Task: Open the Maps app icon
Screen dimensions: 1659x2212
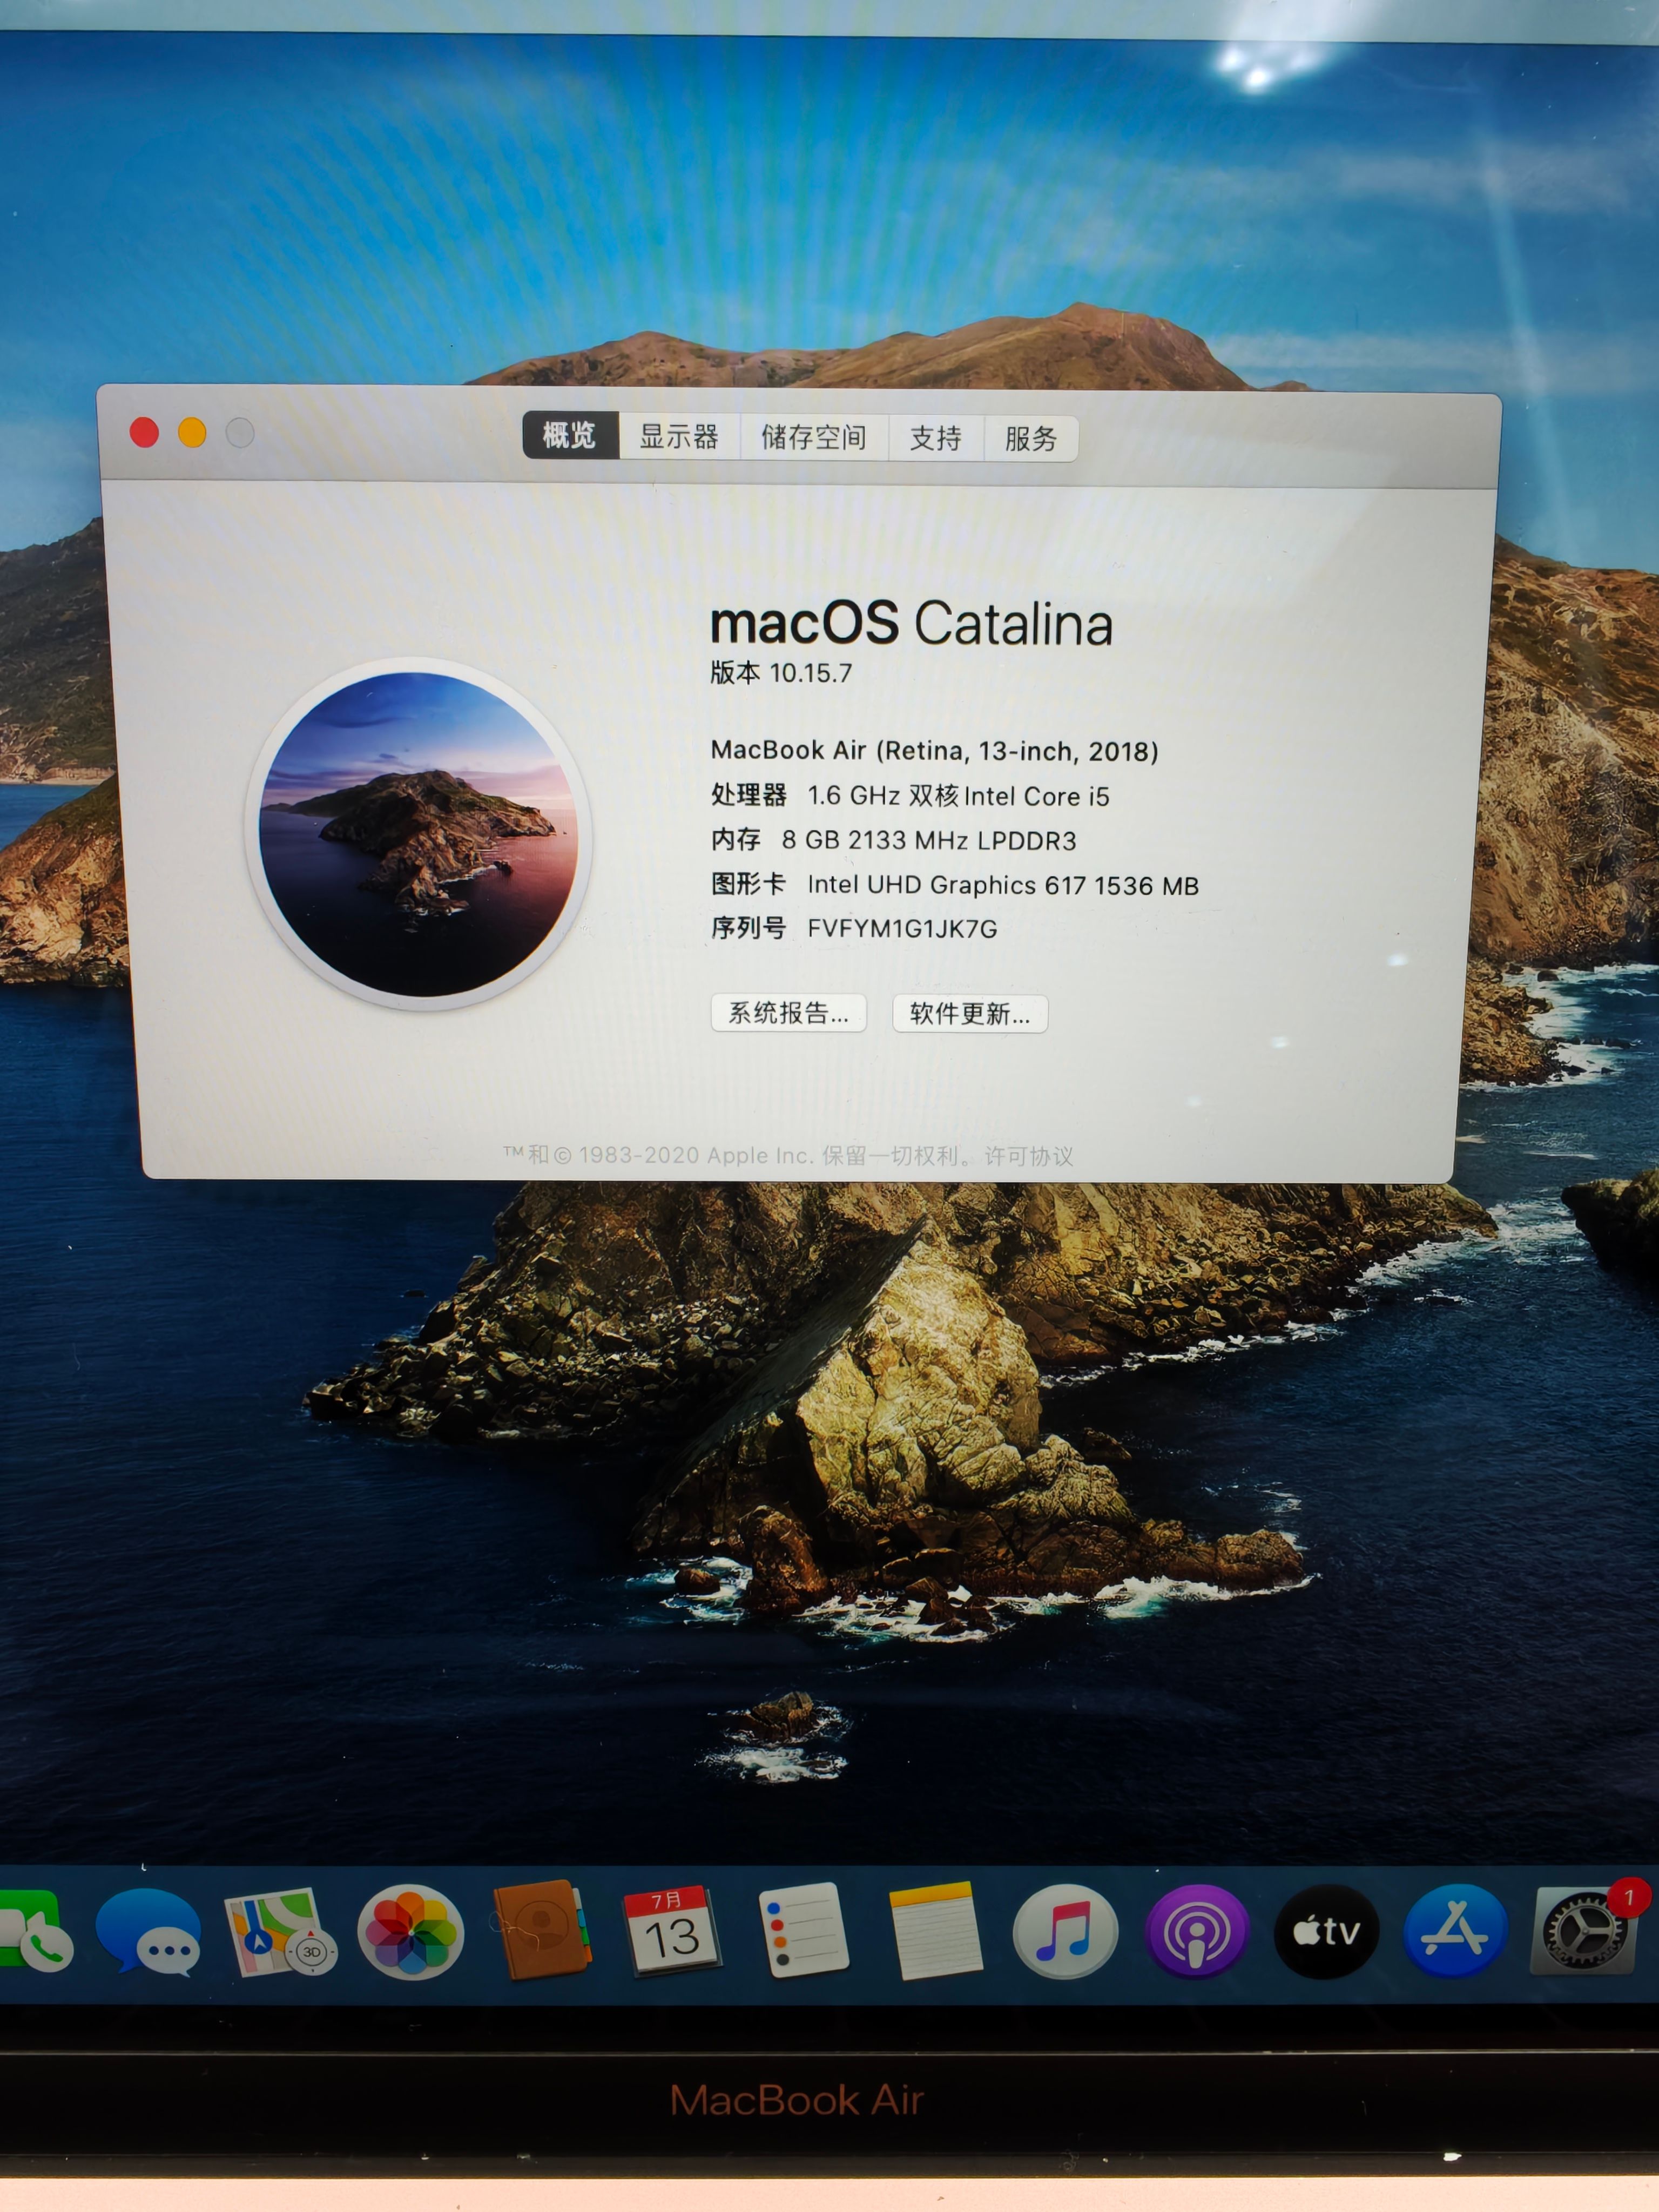Action: click(280, 1932)
